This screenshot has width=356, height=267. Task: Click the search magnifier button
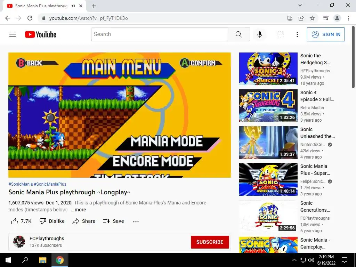238,34
